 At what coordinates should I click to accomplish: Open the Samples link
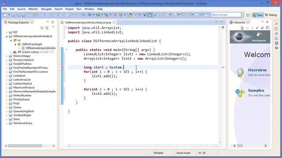tap(256, 90)
